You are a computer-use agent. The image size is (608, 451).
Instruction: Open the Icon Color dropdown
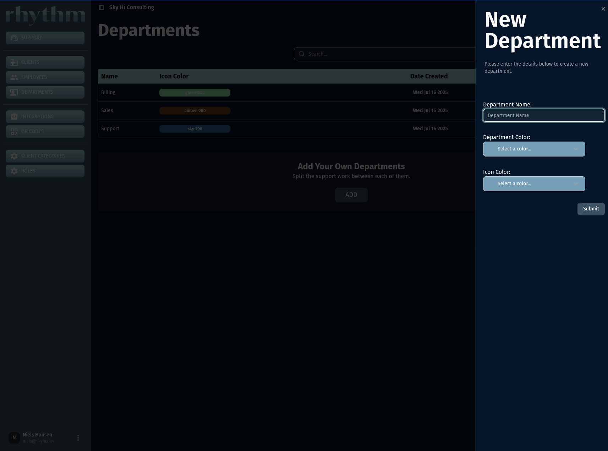click(x=533, y=183)
